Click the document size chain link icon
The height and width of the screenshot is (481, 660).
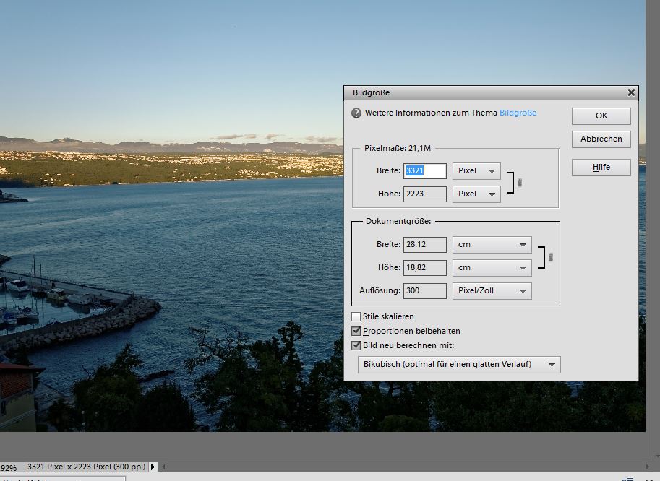tap(550, 256)
